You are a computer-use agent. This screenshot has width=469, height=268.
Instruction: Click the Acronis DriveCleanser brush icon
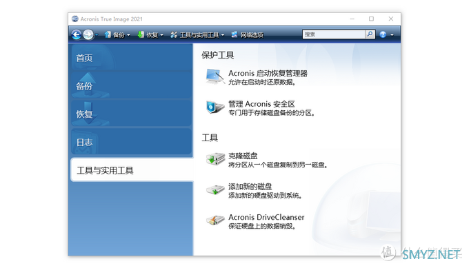click(215, 220)
